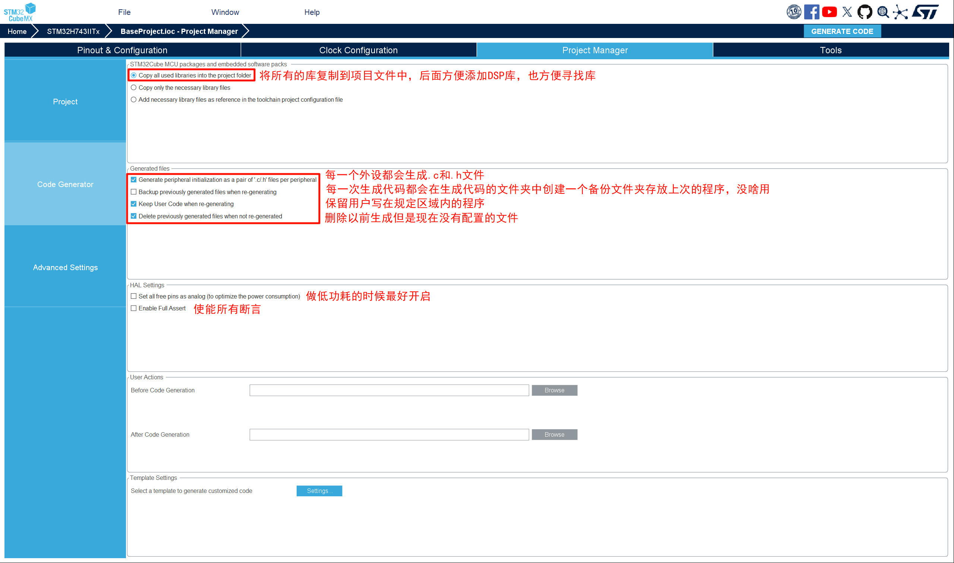Switch to Clock Configuration tab
The height and width of the screenshot is (563, 954).
[x=358, y=50]
